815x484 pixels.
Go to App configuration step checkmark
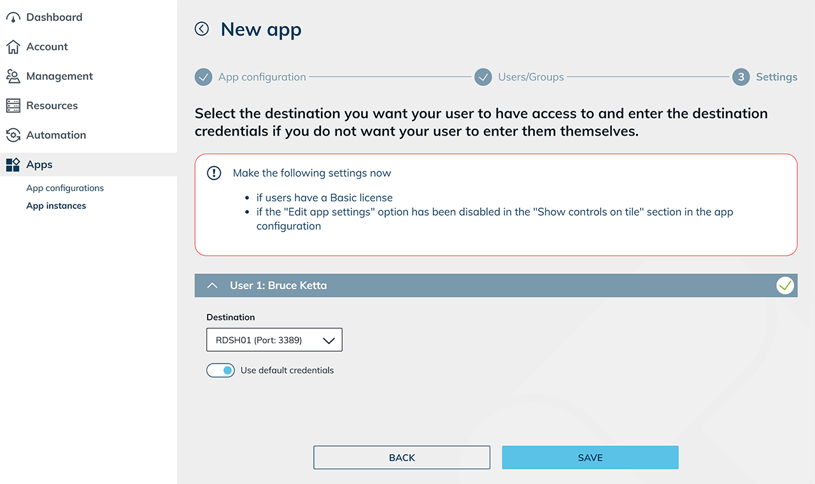(203, 77)
